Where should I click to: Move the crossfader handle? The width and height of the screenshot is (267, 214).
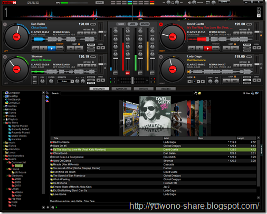pos(132,81)
